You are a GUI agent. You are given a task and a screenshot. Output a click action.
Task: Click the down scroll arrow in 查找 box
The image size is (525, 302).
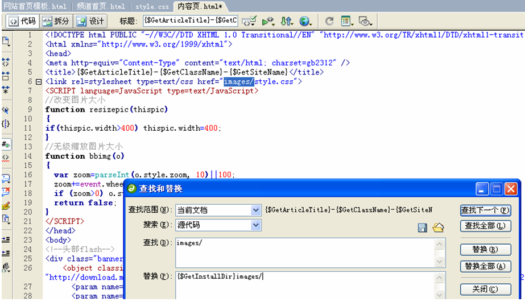439,261
